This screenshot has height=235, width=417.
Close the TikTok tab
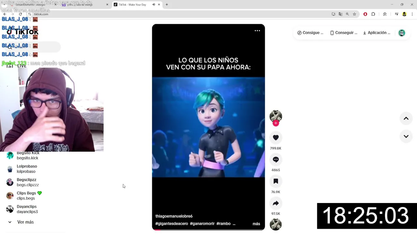pos(159,5)
